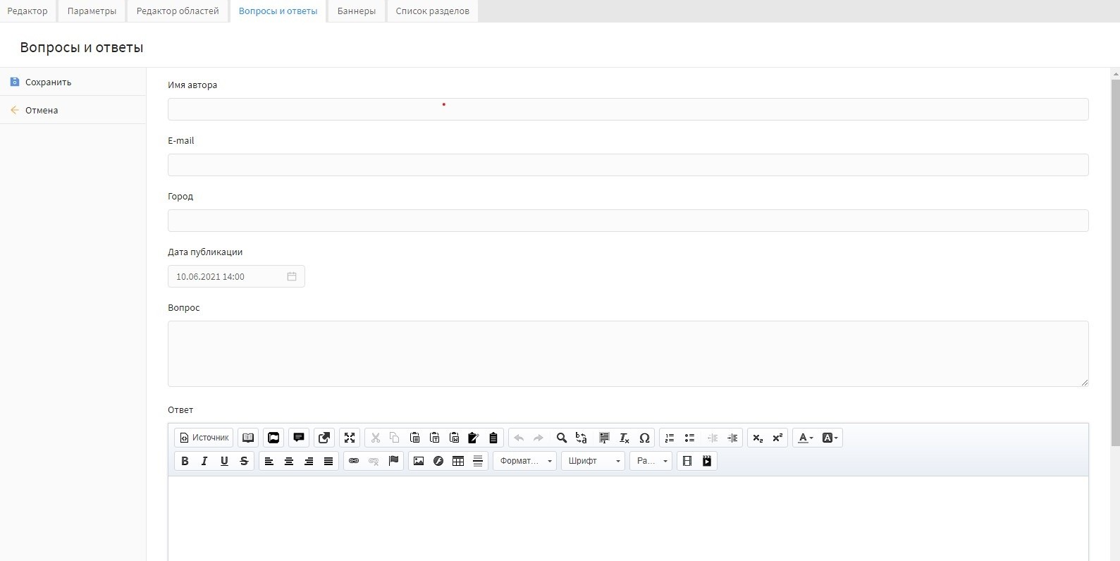Viewport: 1120px width, 561px height.
Task: Center-align the text
Action: coord(289,461)
